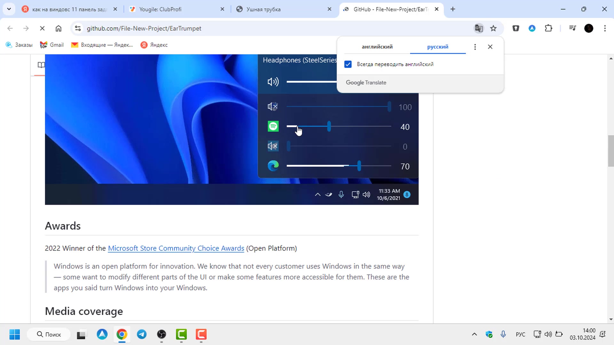
Task: Expand the tab search dropdown arrow
Action: point(9,9)
